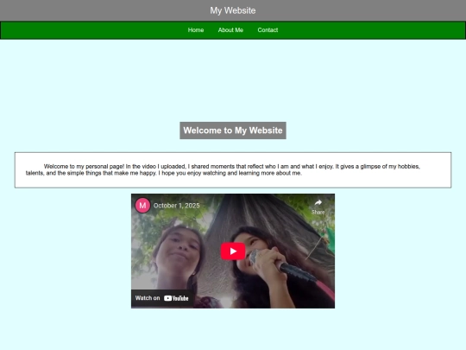Play the embedded YouTube video

coord(233,251)
